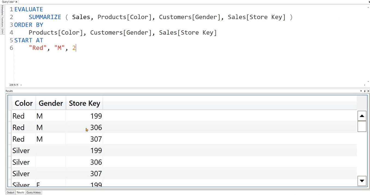The width and height of the screenshot is (370, 195).
Task: Click the editor horizontal scroll left arrow
Action: pyautogui.click(x=21, y=85)
